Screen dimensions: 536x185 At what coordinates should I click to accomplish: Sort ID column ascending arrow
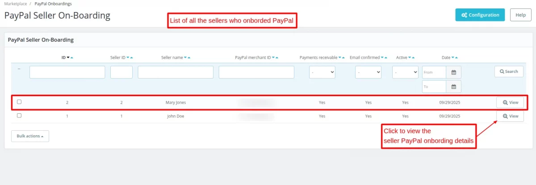pos(72,58)
